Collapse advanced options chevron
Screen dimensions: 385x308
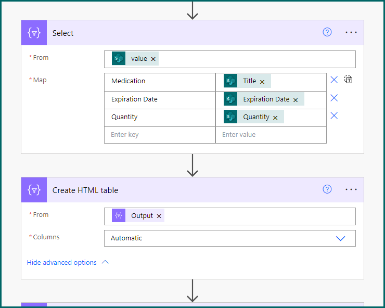click(105, 263)
